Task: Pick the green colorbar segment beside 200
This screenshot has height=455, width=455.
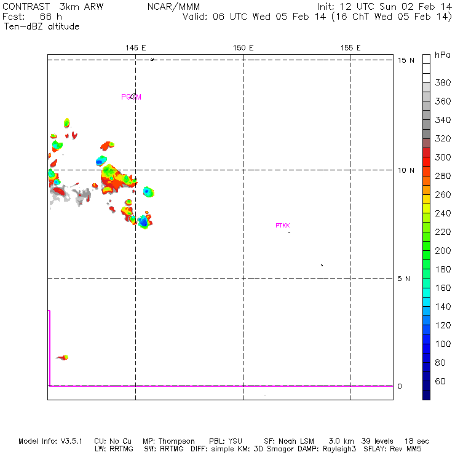Action: [426, 255]
